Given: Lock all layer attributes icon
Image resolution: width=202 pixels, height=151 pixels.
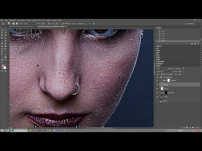Looking at the screenshot, I should click(x=171, y=74).
